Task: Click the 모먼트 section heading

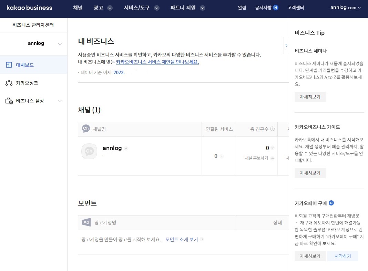Action: tap(87, 203)
